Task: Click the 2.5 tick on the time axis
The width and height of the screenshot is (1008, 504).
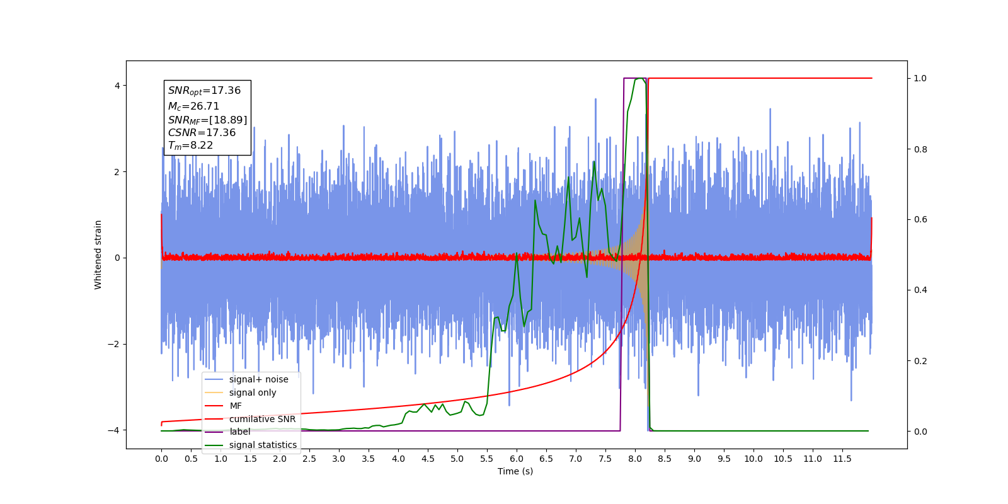Action: point(309,459)
